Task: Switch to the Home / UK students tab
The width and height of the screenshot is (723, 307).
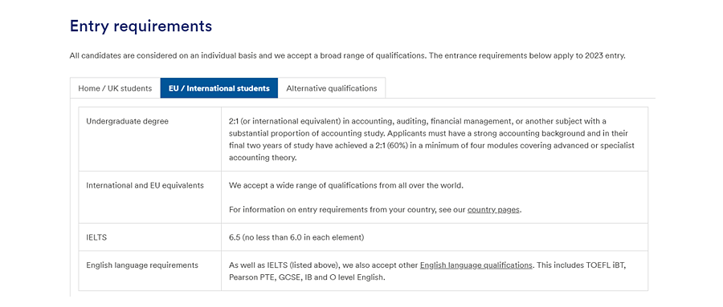Action: click(115, 88)
